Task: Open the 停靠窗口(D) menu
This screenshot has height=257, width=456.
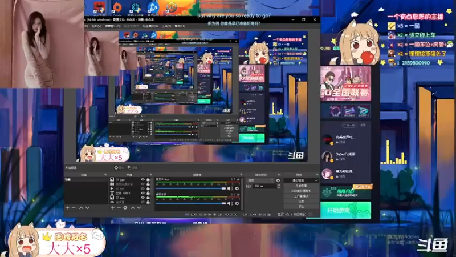Action: pyautogui.click(x=112, y=26)
